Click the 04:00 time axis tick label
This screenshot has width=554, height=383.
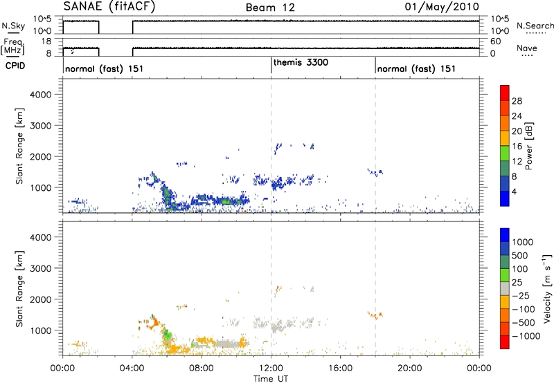pos(132,368)
